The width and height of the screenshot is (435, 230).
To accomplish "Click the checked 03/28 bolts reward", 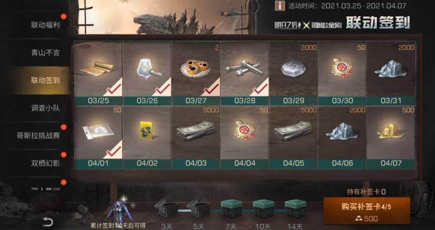I will [244, 73].
